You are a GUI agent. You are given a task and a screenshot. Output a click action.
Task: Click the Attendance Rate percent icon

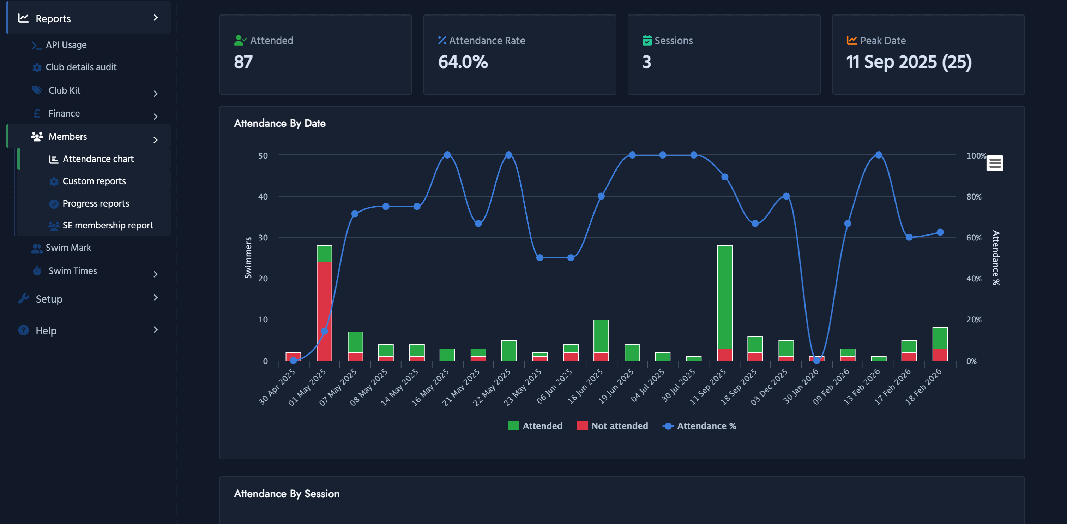[442, 40]
